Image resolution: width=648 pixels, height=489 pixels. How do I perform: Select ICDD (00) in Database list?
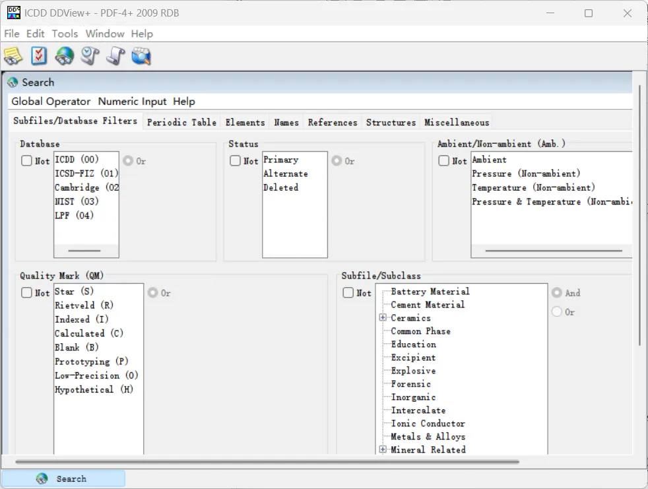coord(77,160)
